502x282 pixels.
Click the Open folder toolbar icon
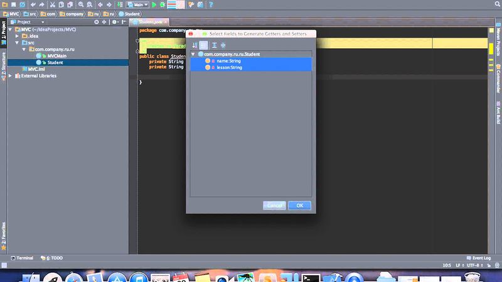5,4
